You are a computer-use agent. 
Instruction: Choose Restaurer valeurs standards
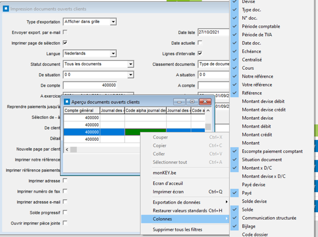click(185, 211)
